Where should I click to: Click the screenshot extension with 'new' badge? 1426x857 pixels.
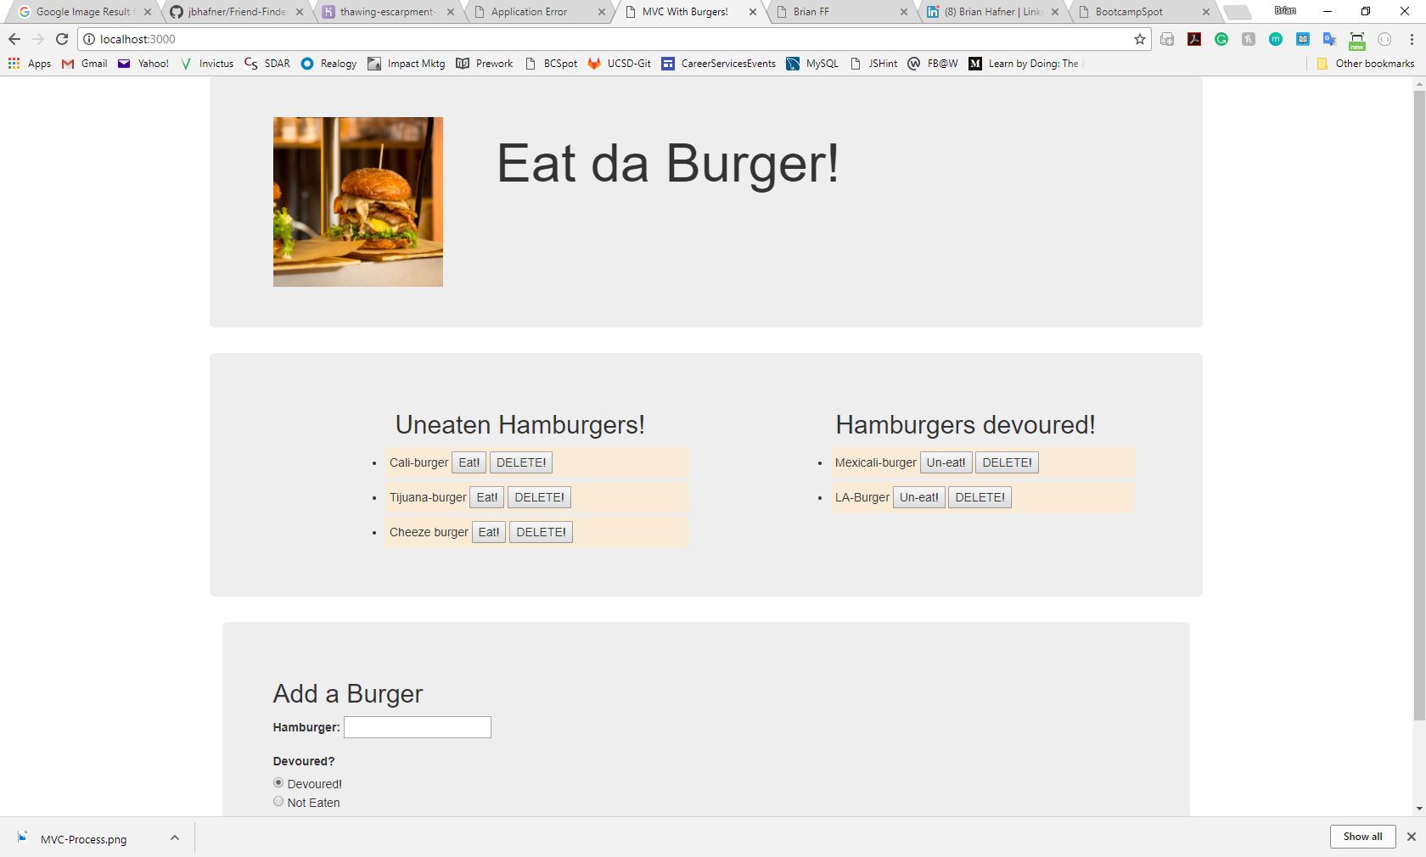click(x=1357, y=40)
